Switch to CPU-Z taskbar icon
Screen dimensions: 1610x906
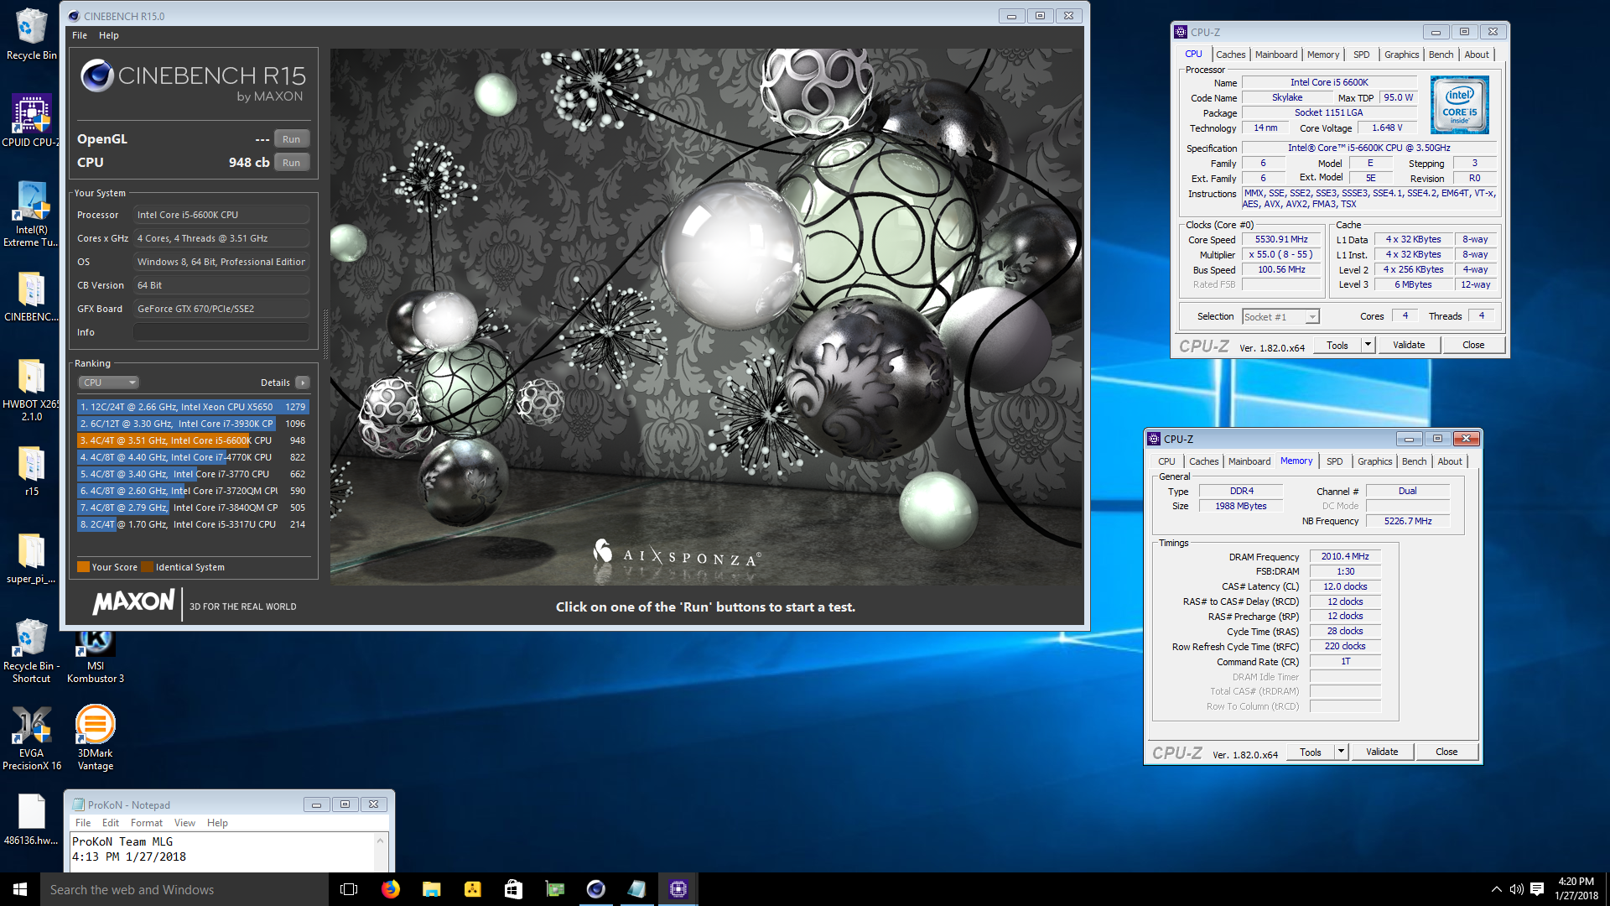tap(678, 889)
